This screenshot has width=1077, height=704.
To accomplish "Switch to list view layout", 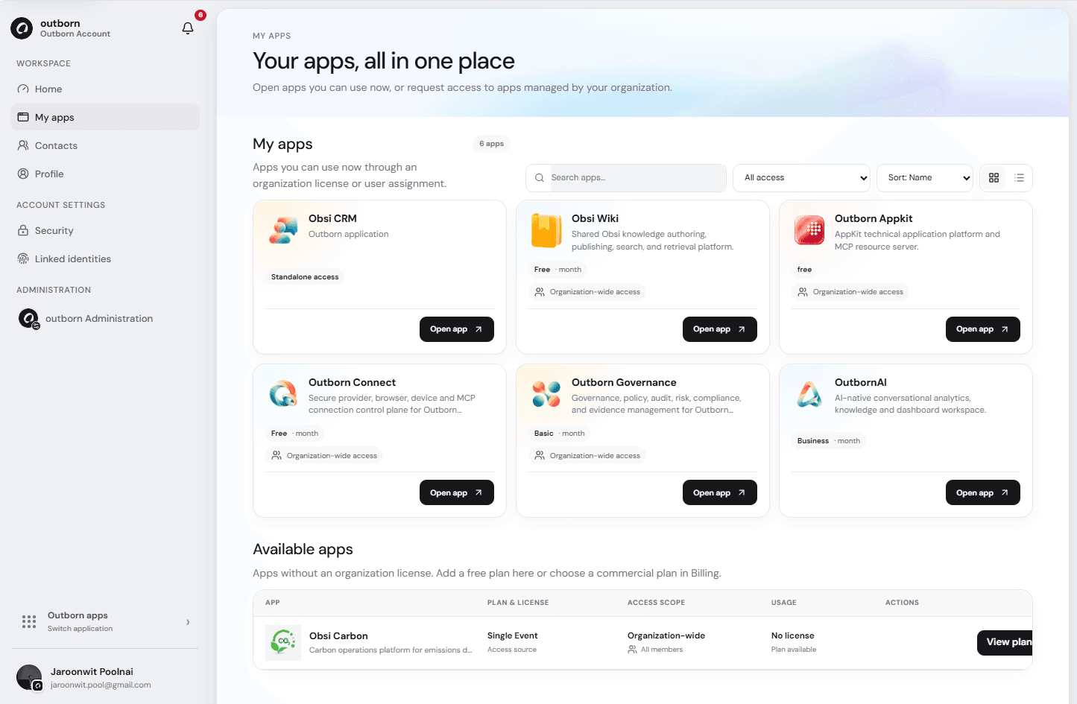I will click(1019, 178).
